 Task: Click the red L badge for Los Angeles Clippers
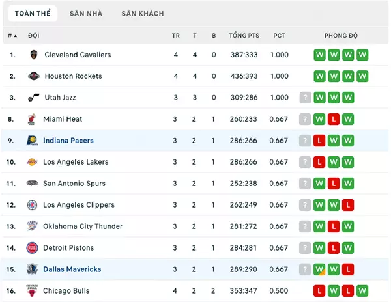pyautogui.click(x=348, y=205)
